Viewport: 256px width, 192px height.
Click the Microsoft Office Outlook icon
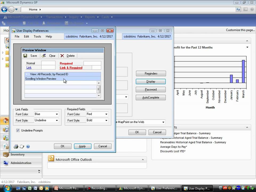pyautogui.click(x=51, y=158)
